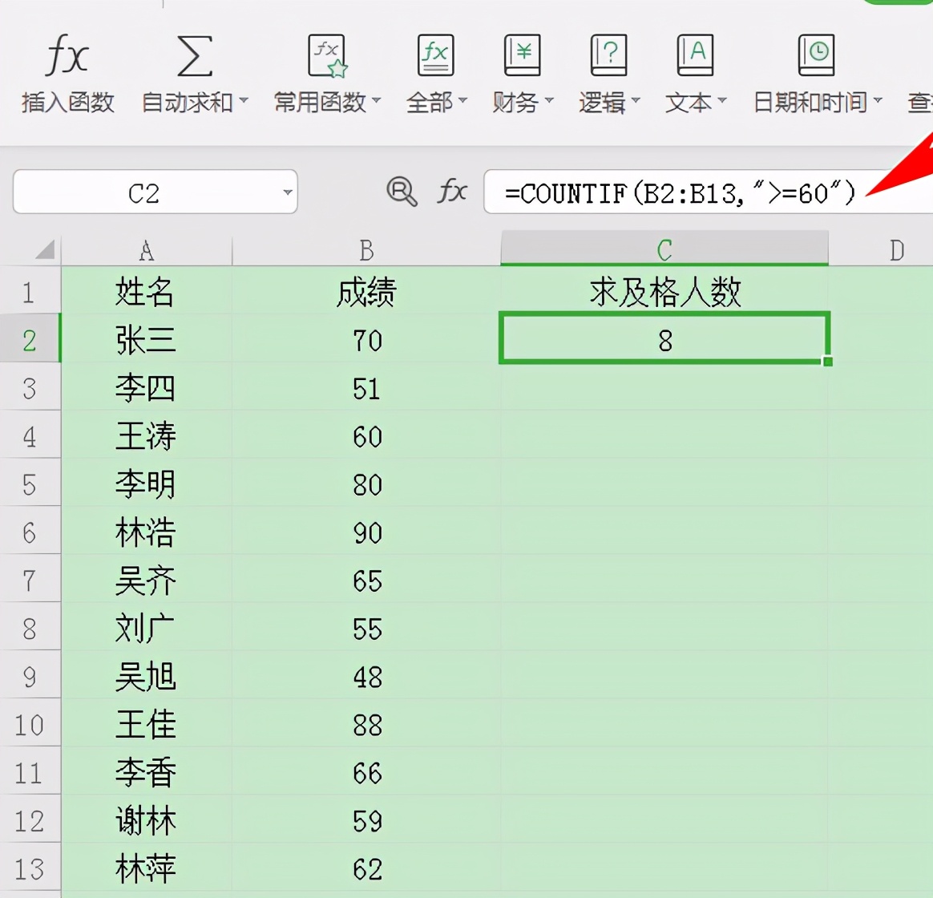Viewport: 933px width, 898px height.
Task: Open the common functions (常用函数) icon
Action: point(327,55)
